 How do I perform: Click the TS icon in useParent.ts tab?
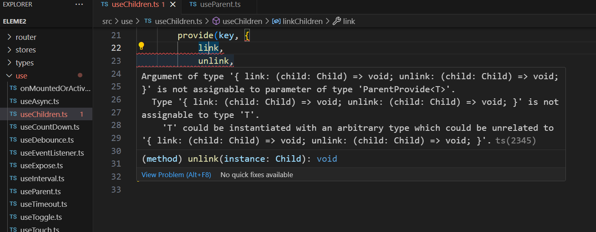(193, 4)
